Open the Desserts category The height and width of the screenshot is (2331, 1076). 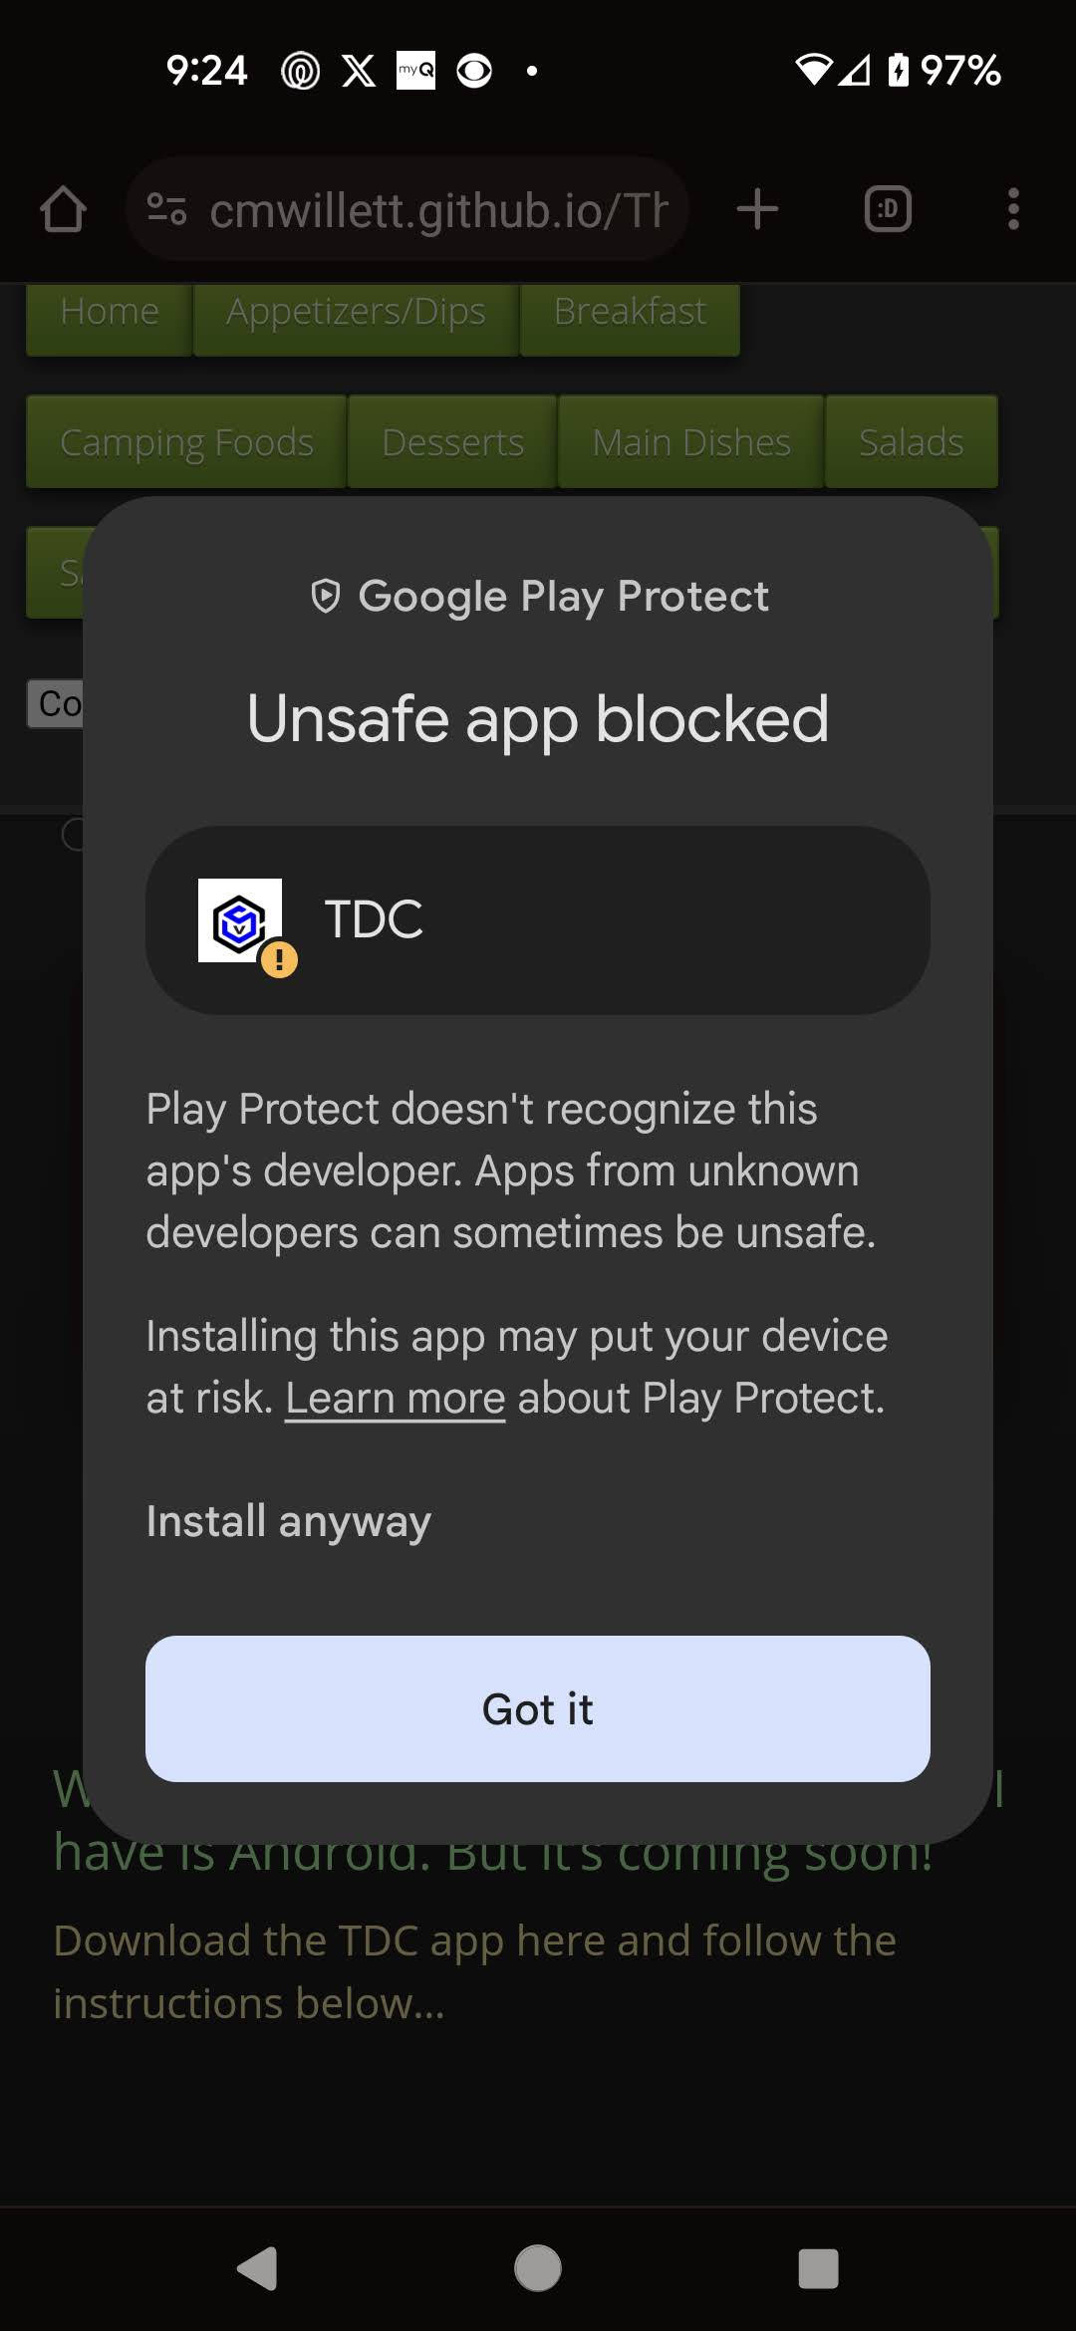point(452,442)
